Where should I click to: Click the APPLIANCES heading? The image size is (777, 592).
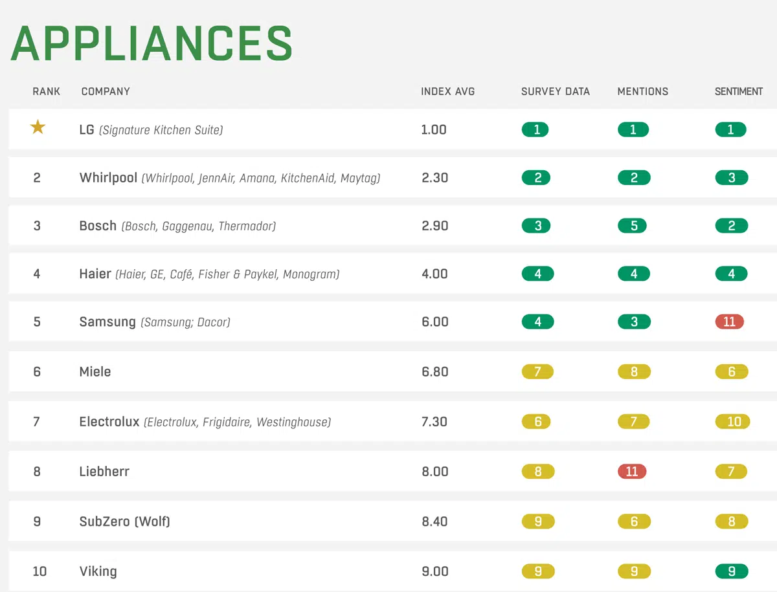point(152,44)
